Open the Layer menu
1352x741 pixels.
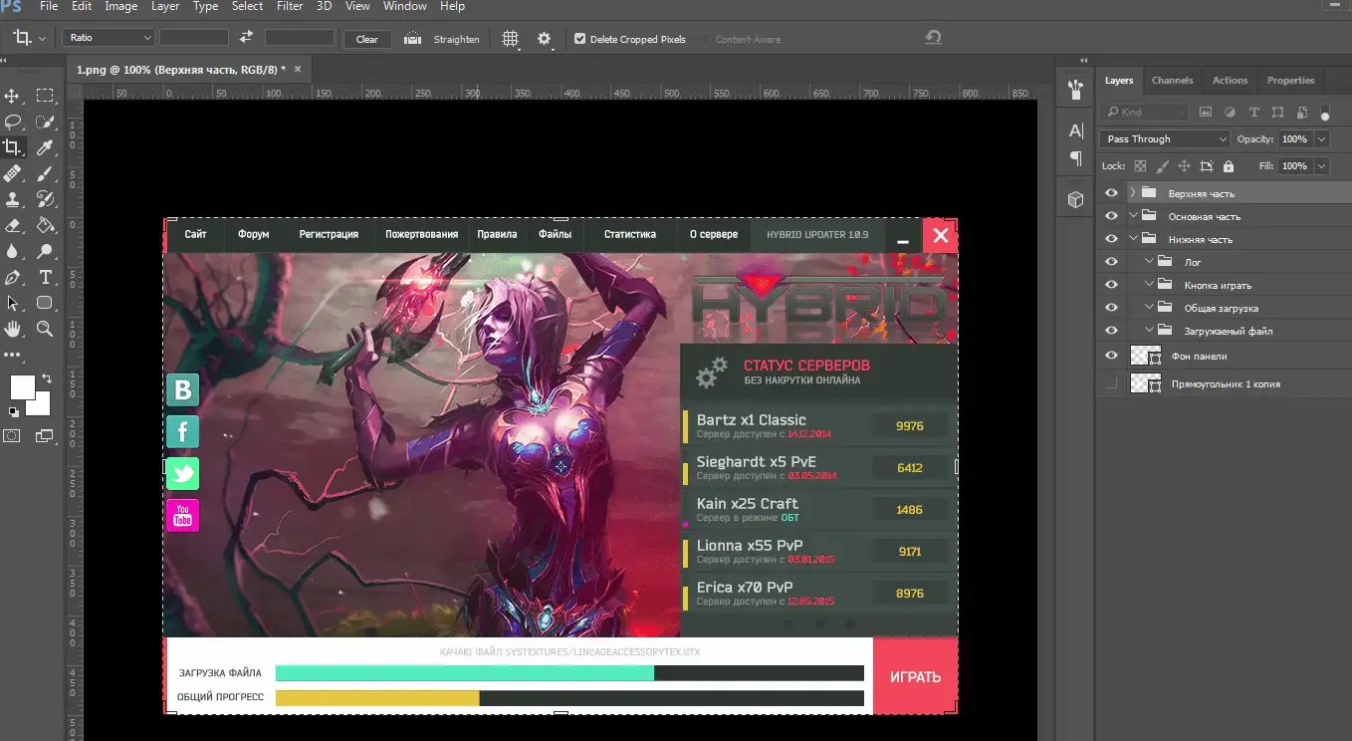click(x=164, y=6)
